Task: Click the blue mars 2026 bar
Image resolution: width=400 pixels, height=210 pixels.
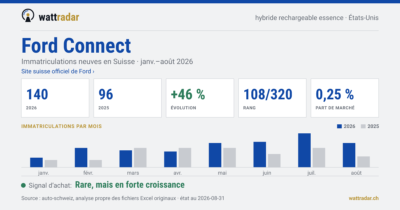Action: [126, 159]
